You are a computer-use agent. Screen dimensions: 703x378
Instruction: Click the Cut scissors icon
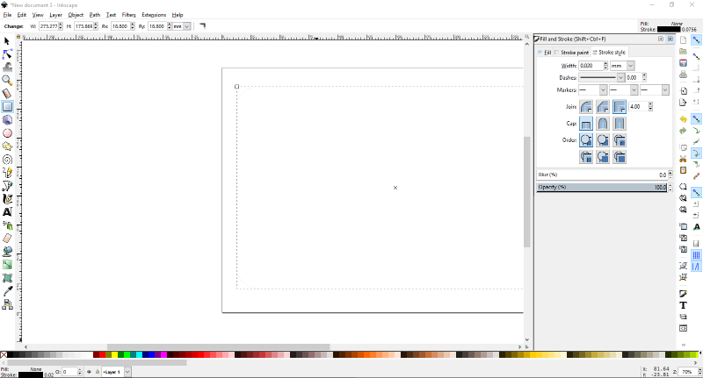(x=683, y=159)
